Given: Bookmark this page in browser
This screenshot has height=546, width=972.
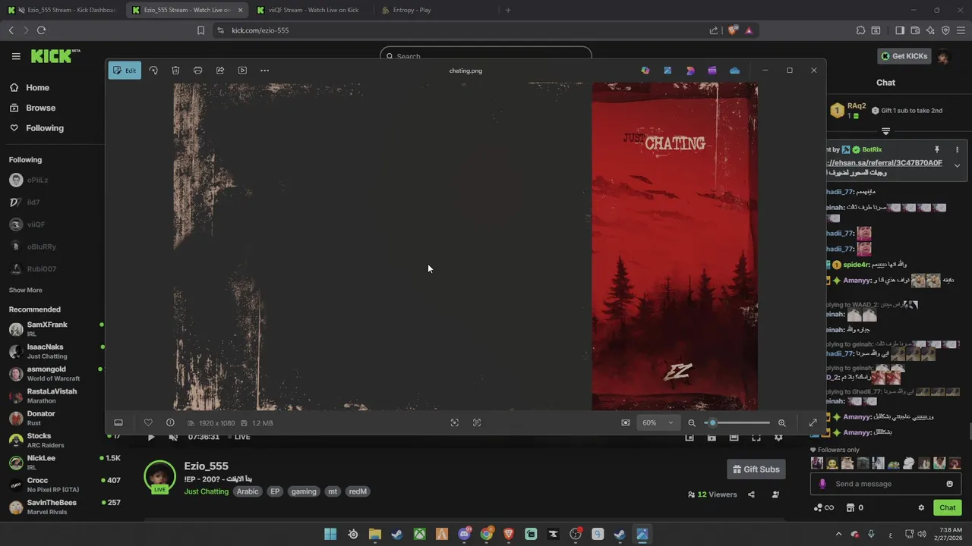Looking at the screenshot, I should pyautogui.click(x=200, y=30).
